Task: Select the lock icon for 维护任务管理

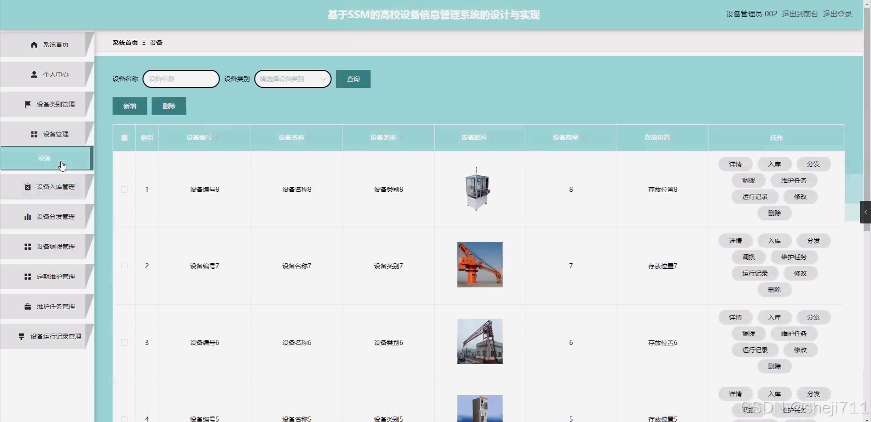Action: click(x=27, y=306)
